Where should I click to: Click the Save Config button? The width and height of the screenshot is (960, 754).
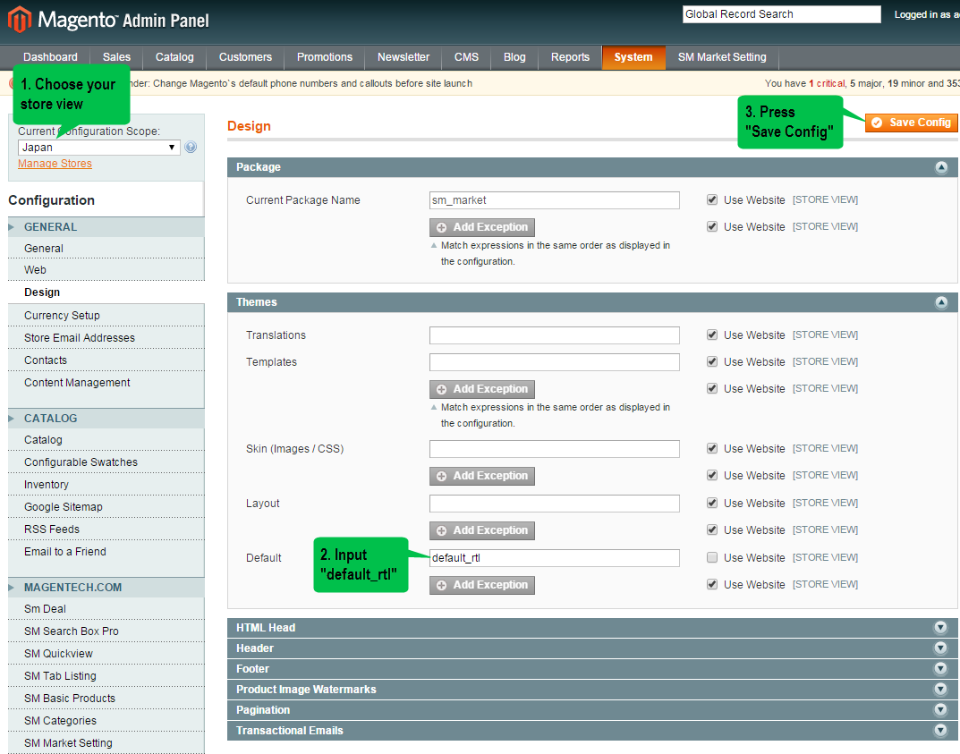pyautogui.click(x=911, y=123)
